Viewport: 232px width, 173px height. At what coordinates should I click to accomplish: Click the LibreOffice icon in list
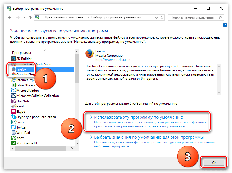(14, 85)
